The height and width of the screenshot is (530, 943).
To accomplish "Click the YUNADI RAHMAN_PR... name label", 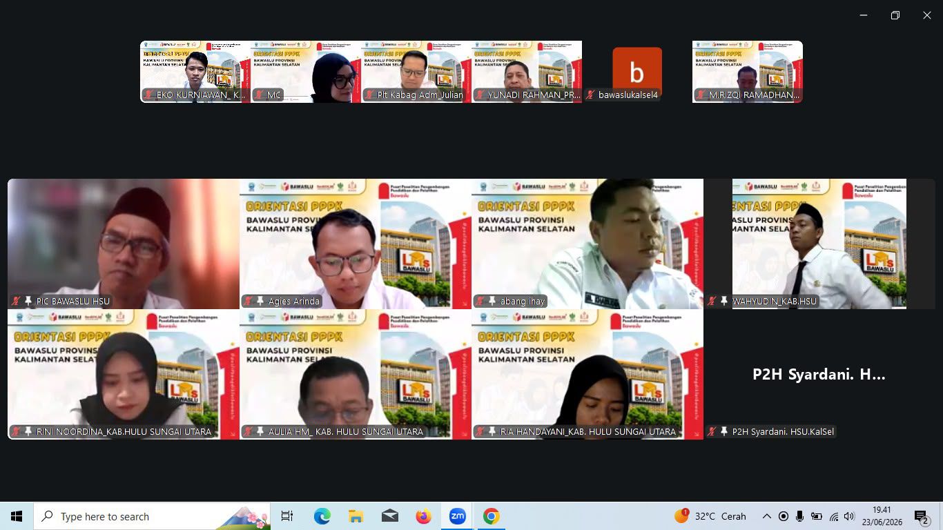I will pos(534,95).
